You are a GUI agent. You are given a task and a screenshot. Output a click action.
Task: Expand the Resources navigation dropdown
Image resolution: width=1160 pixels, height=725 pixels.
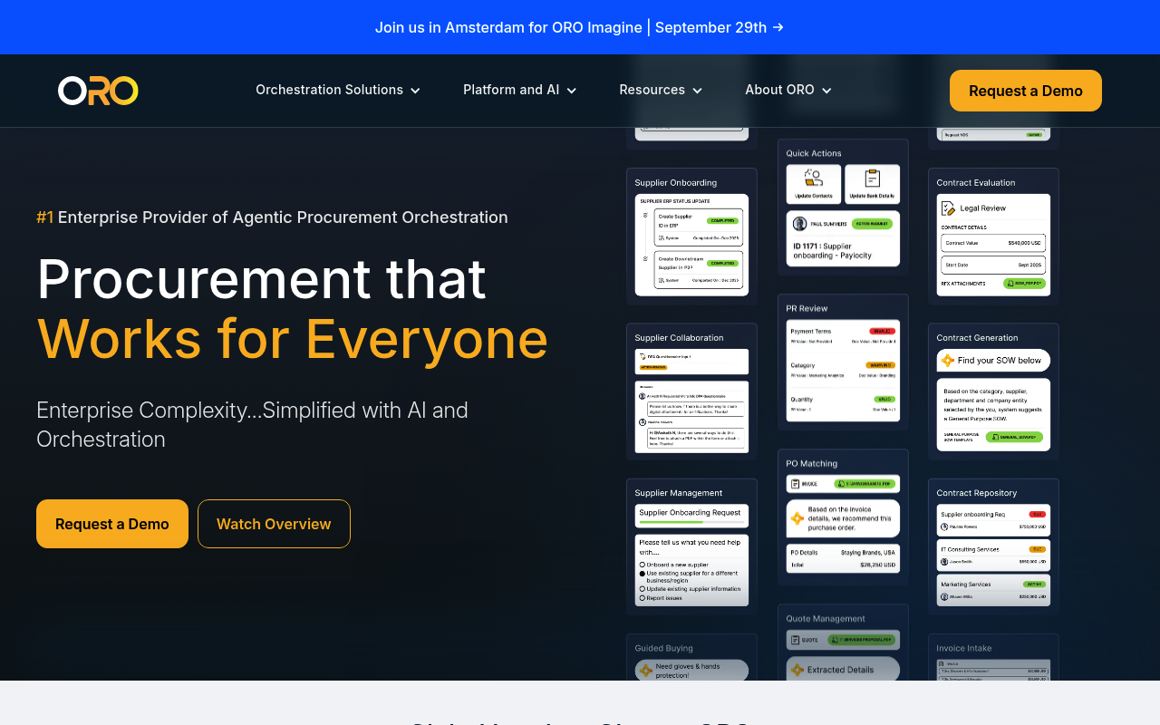click(661, 90)
